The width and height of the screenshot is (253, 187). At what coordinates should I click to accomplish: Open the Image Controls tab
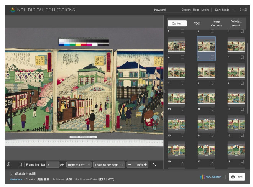click(x=216, y=23)
